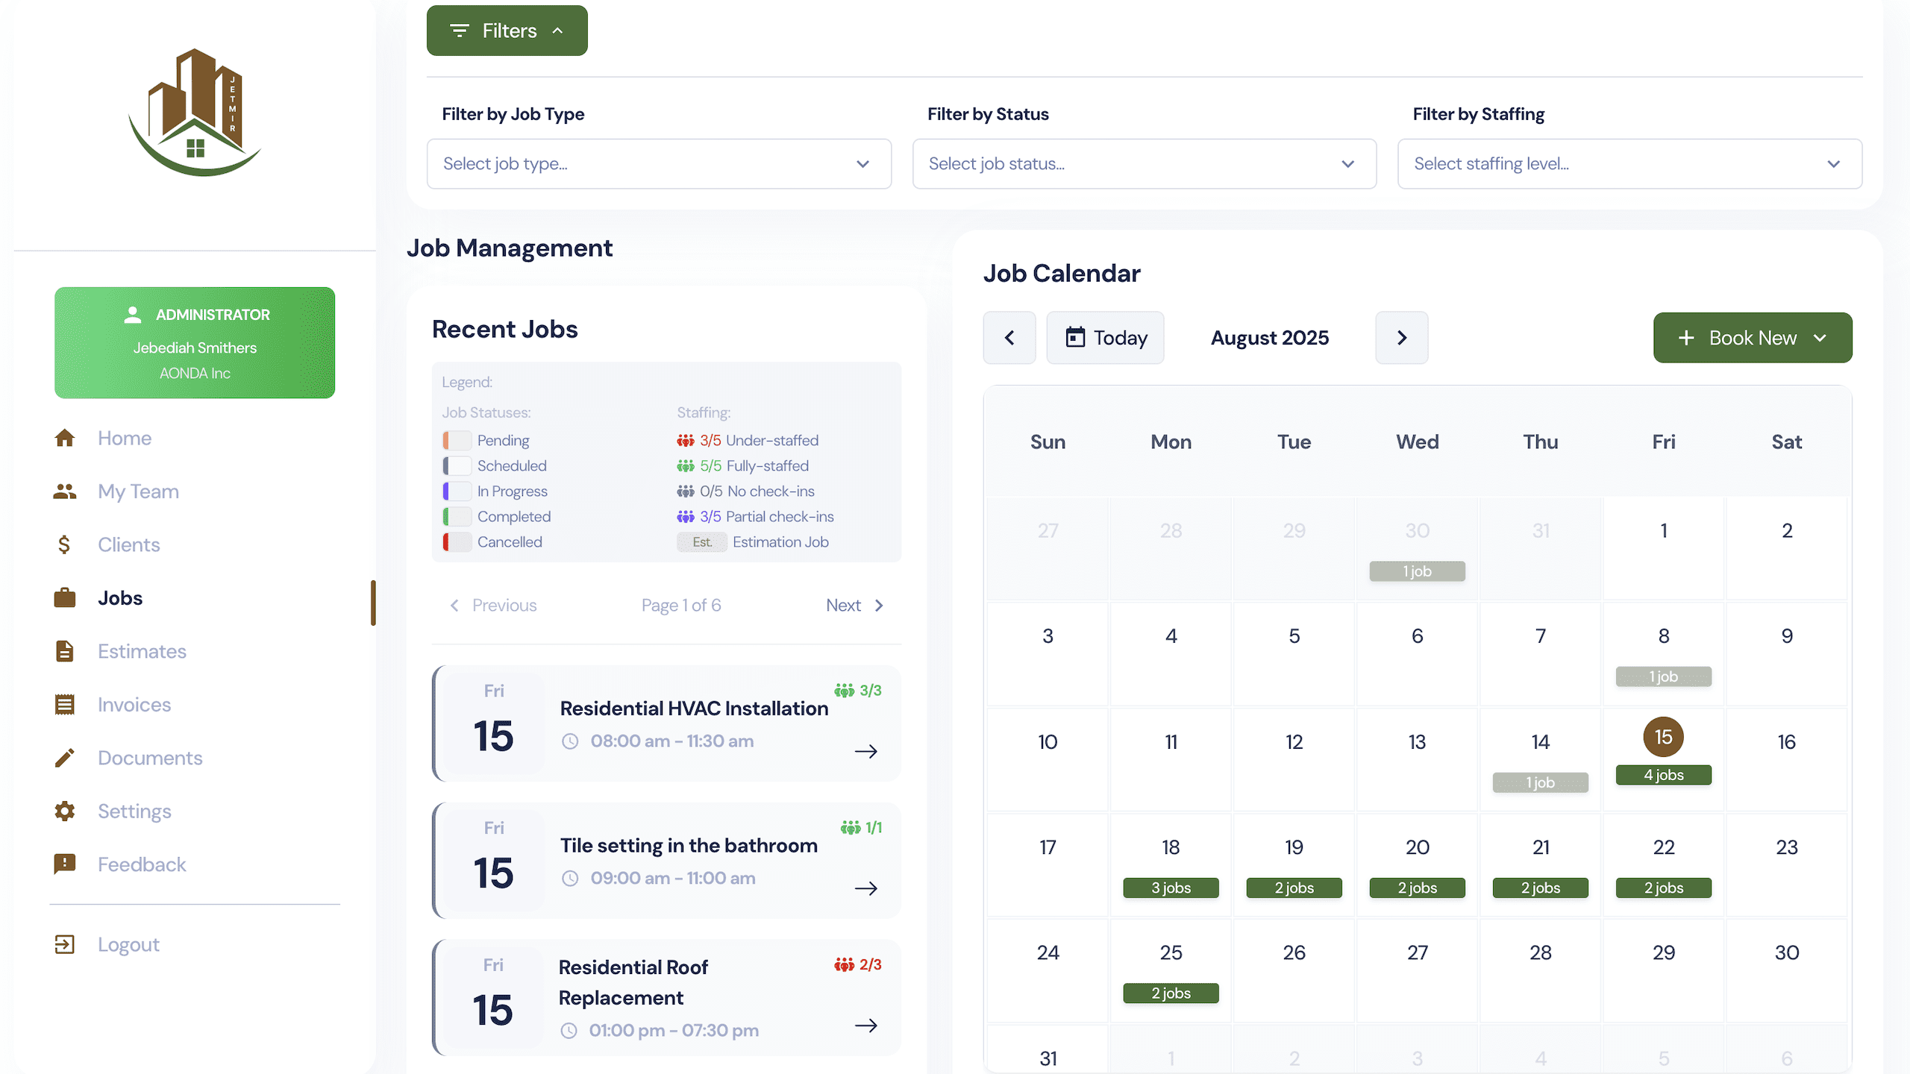The image size is (1910, 1074).
Task: Click the August 2025 month label
Action: click(x=1270, y=338)
